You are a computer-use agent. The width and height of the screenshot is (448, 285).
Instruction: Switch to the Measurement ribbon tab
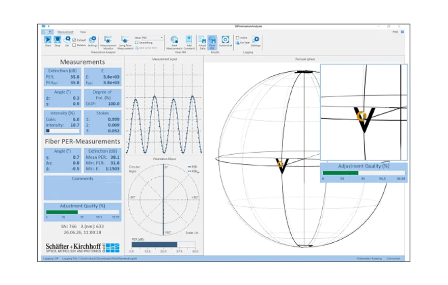tap(65, 32)
